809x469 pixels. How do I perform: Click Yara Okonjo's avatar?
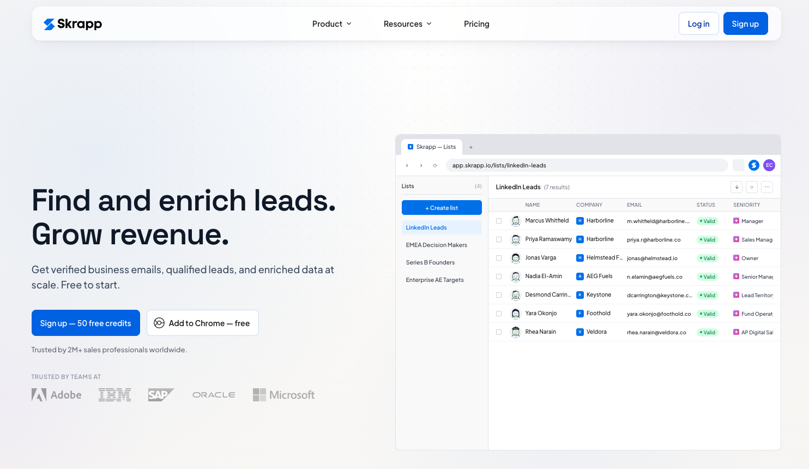coord(516,314)
